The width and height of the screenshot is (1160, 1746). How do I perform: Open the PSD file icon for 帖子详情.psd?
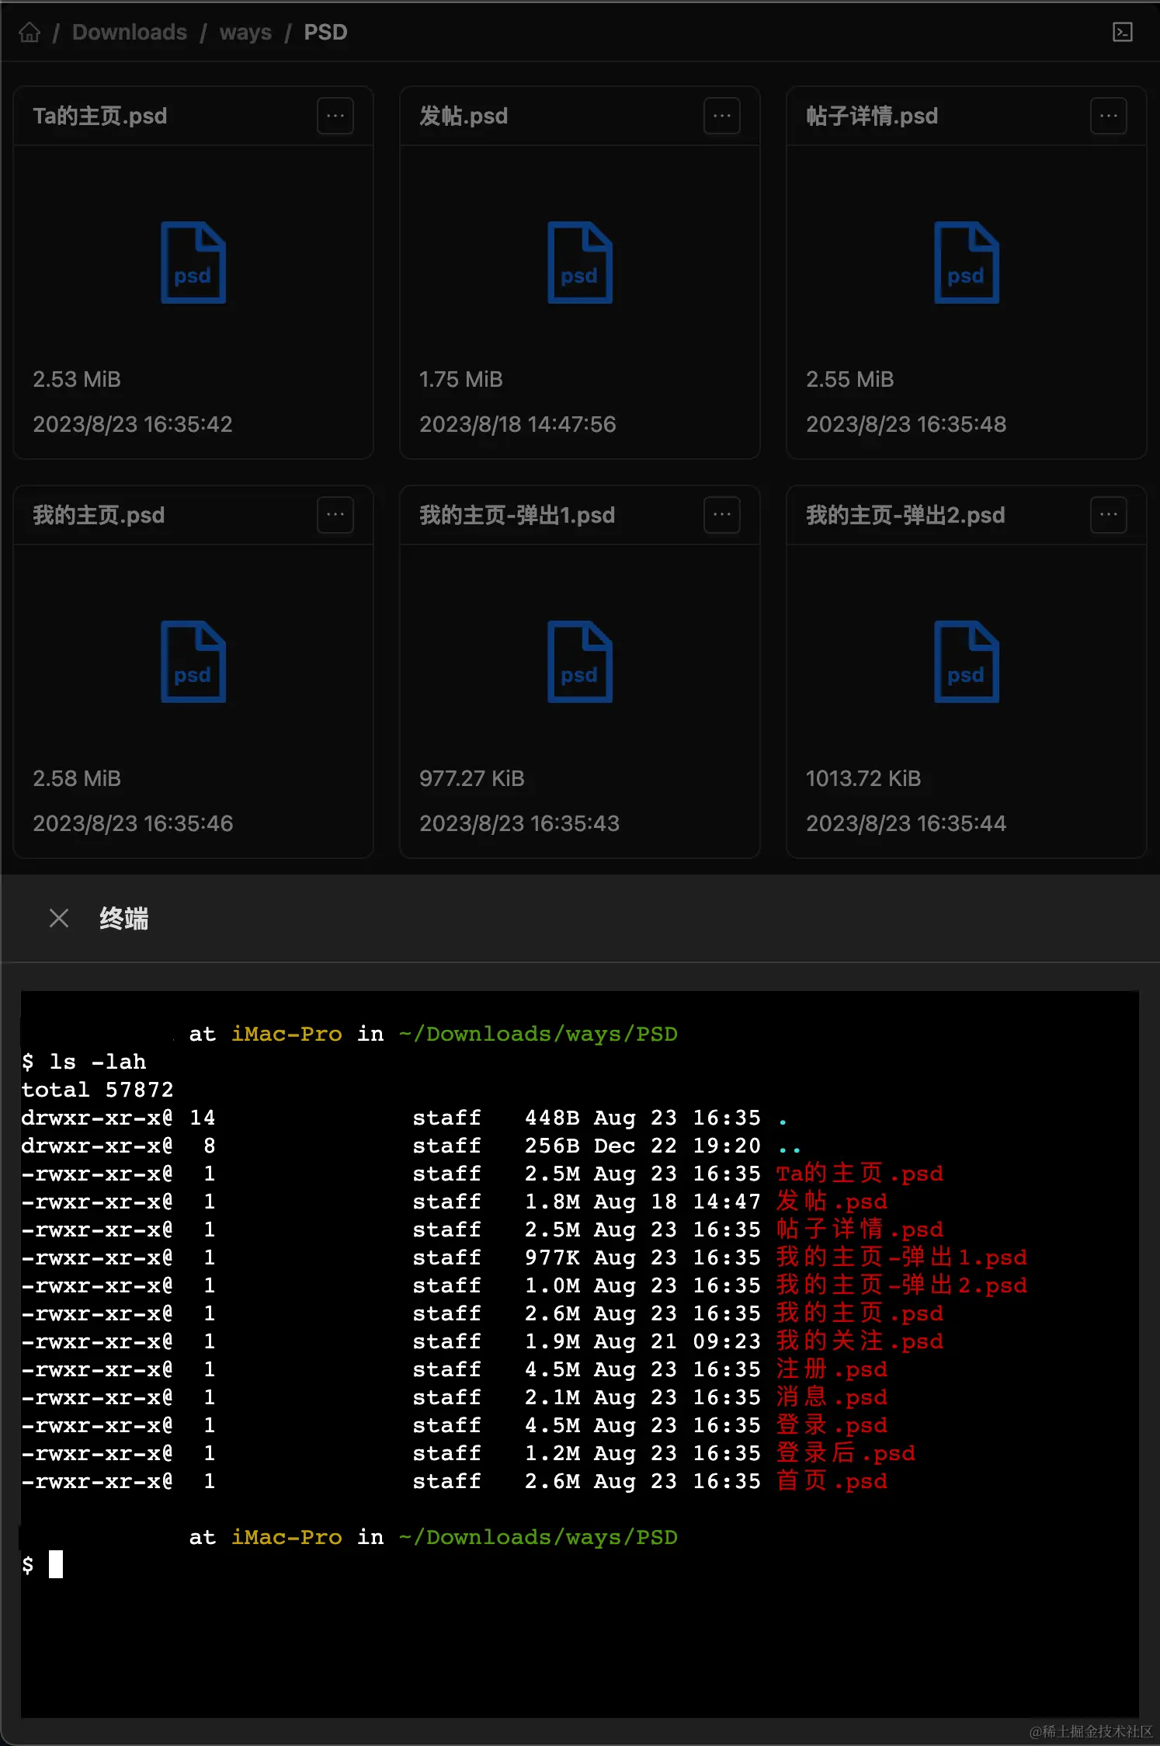pyautogui.click(x=967, y=263)
